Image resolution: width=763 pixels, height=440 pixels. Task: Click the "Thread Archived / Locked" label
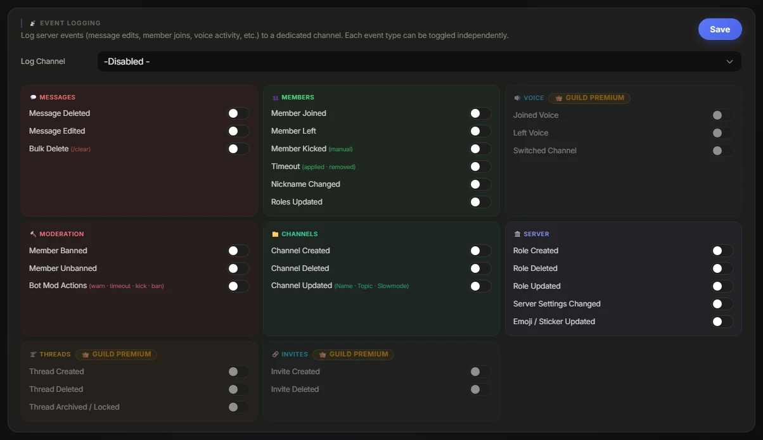(74, 407)
